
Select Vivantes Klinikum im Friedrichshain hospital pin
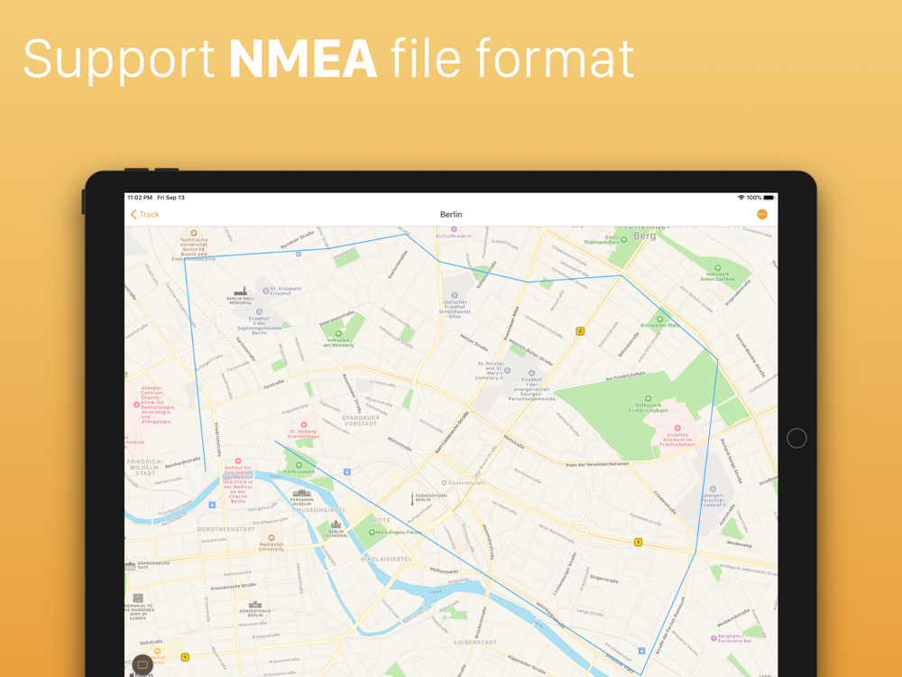677,428
